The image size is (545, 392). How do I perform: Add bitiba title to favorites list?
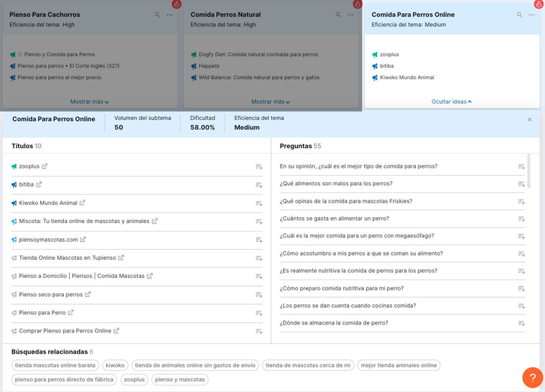tap(259, 185)
